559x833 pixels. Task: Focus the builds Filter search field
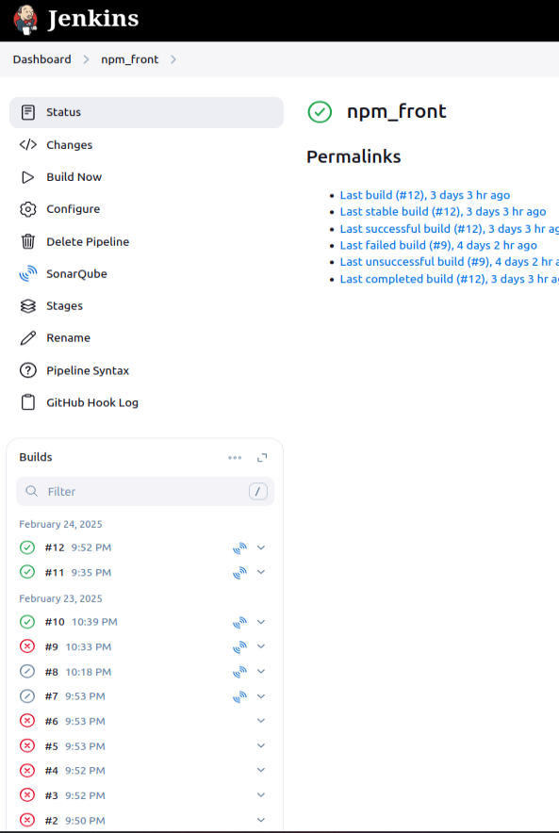pos(145,491)
